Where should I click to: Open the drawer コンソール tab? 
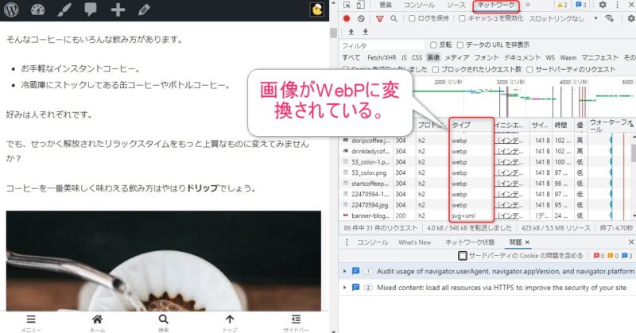click(x=372, y=242)
